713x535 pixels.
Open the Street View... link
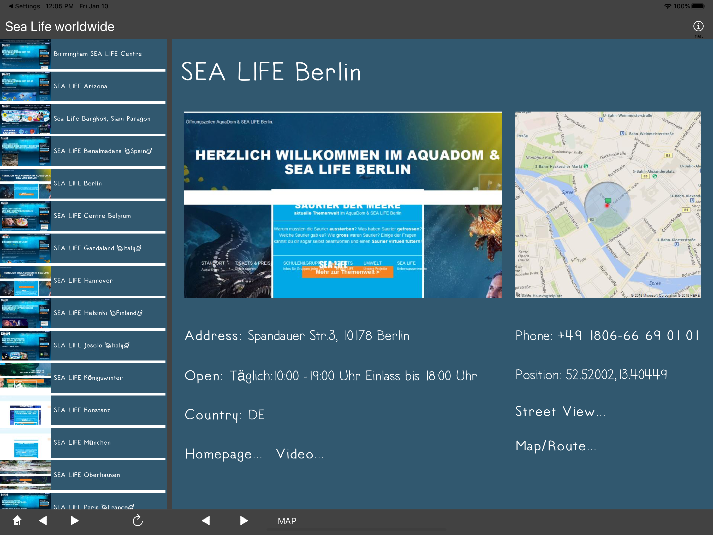560,411
